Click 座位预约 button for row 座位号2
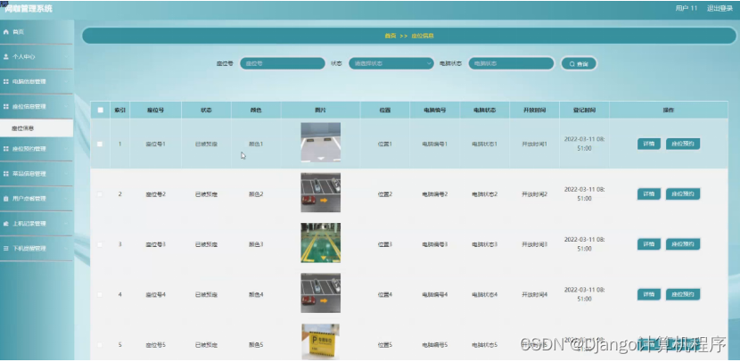Viewport: 740px width, 362px height. 683,194
